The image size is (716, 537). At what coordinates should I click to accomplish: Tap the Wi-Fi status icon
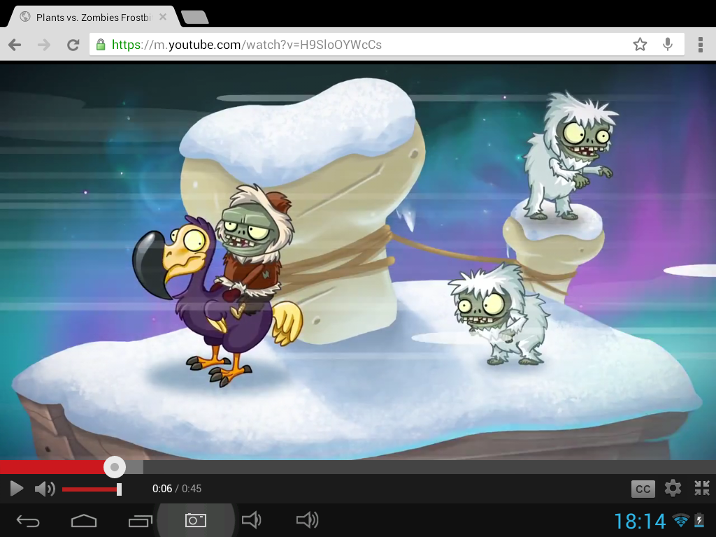(681, 520)
